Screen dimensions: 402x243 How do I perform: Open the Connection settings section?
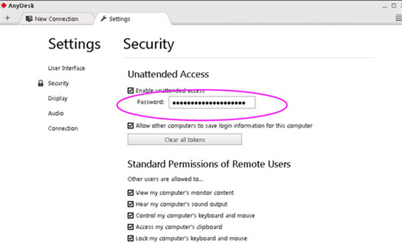(63, 129)
